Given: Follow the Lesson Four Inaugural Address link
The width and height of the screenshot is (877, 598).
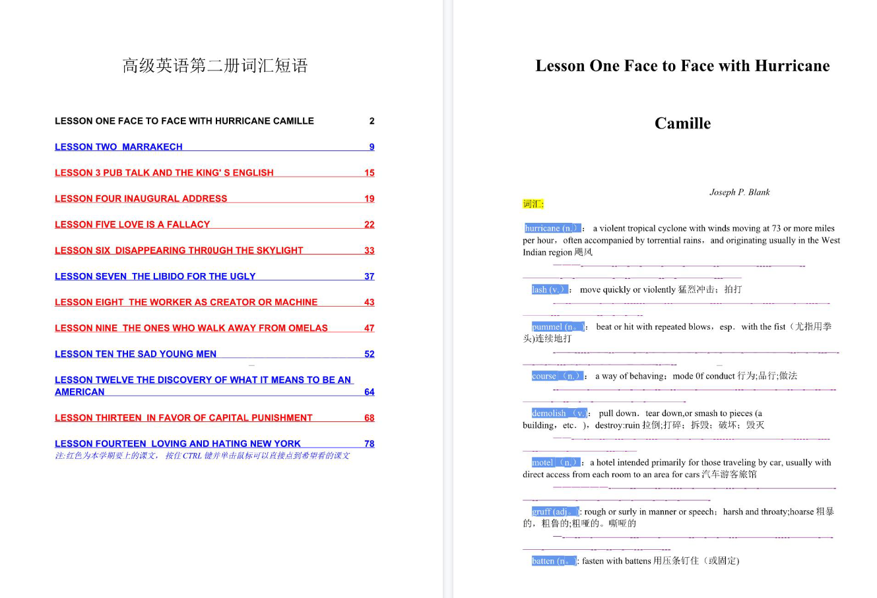Looking at the screenshot, I should click(141, 198).
